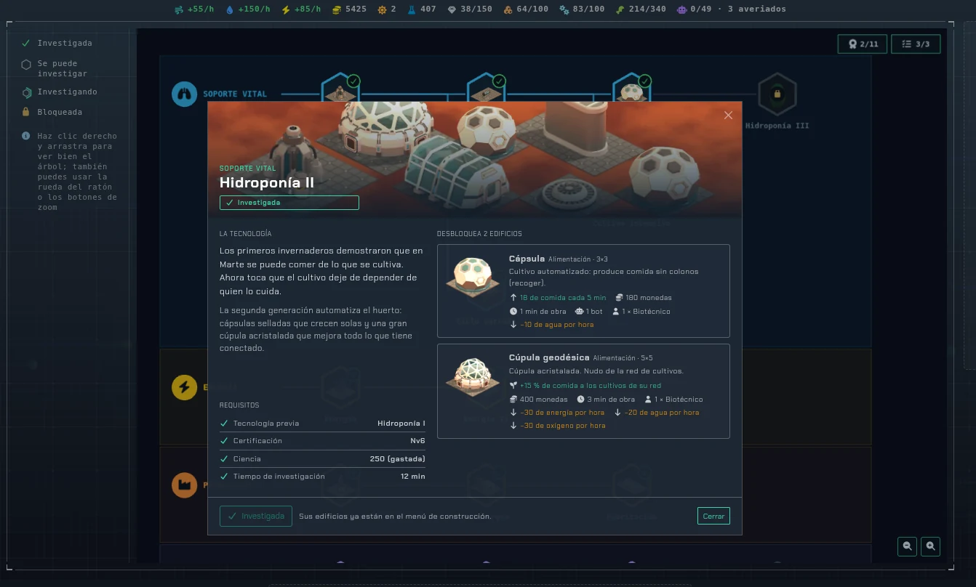The width and height of the screenshot is (976, 587).
Task: Select the yellow energy branch lightning icon
Action: click(184, 387)
